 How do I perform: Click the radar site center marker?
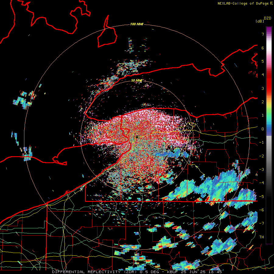[137, 137]
